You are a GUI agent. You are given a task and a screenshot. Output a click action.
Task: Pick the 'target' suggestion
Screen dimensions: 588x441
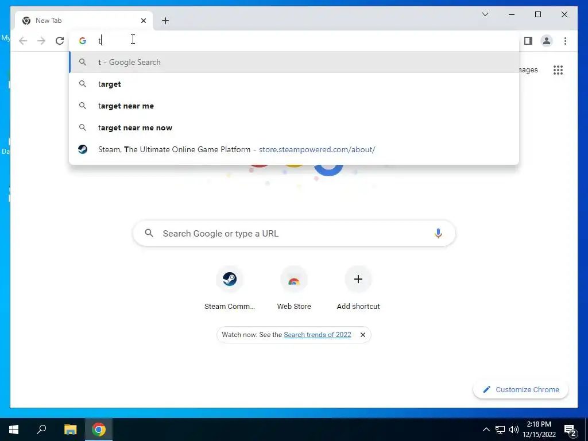295,84
